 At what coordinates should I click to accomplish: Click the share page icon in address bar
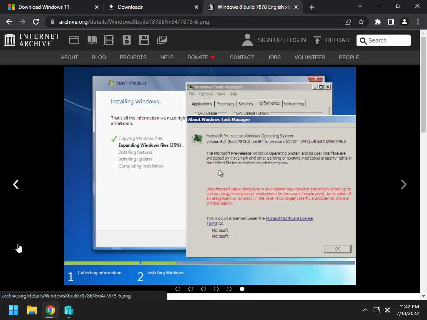tap(348, 22)
